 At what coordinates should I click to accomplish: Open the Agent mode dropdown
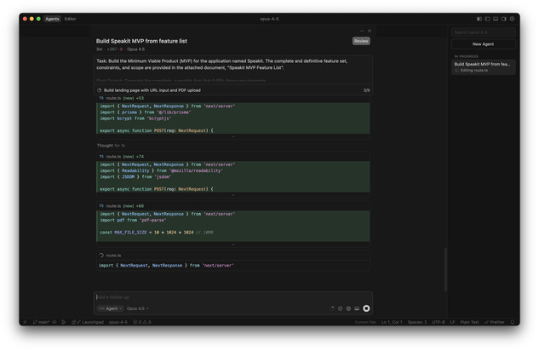(110, 308)
